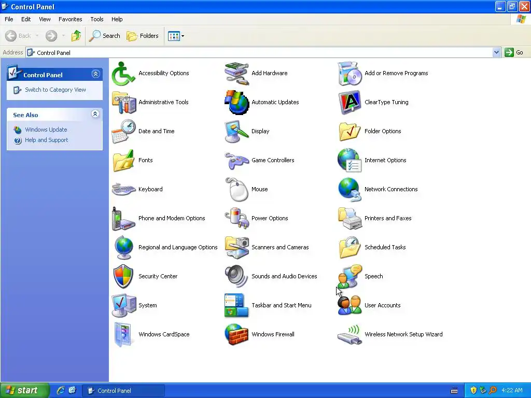Open the Windows CardSpace icon
The image size is (531, 398).
[122, 335]
